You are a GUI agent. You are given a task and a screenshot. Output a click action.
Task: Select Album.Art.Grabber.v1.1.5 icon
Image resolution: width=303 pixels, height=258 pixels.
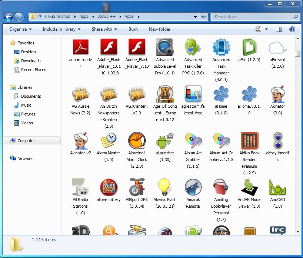(222, 141)
